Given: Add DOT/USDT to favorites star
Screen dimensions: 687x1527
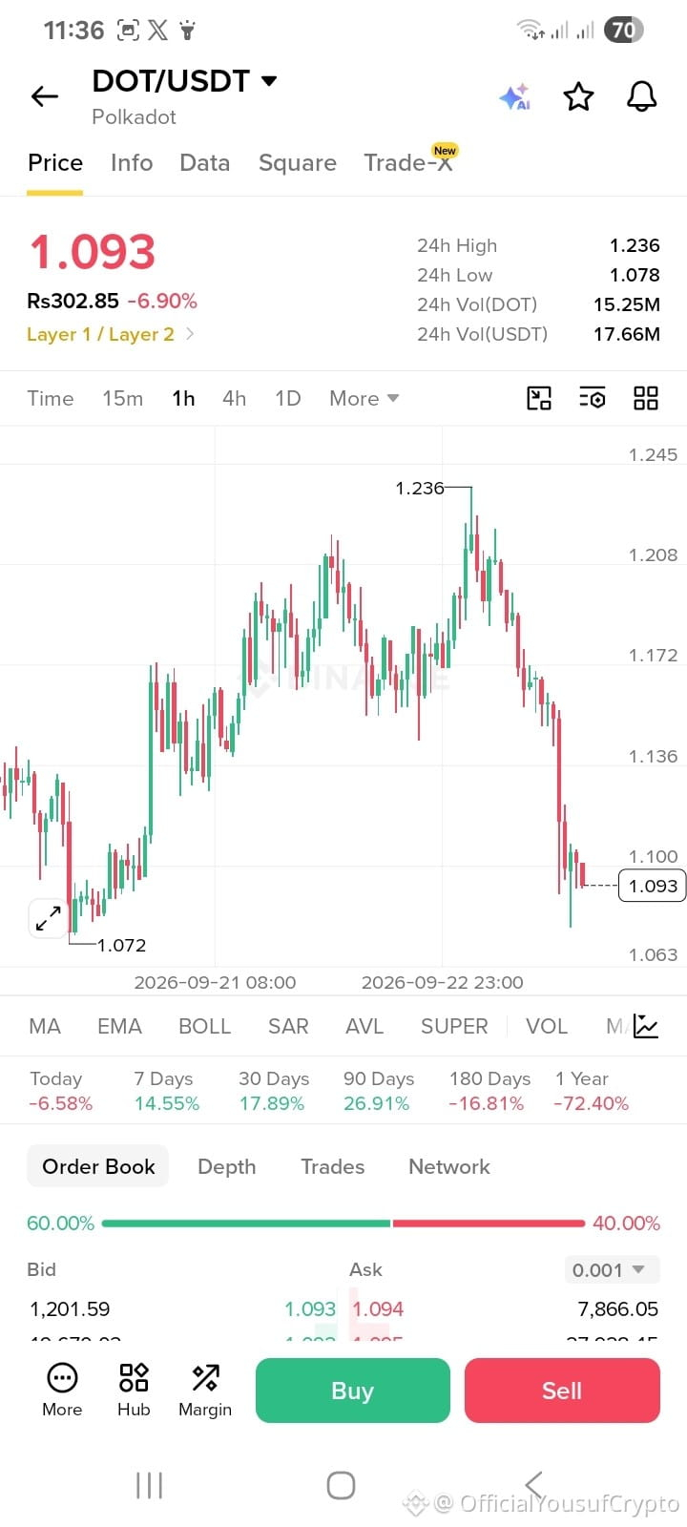Looking at the screenshot, I should (x=578, y=96).
